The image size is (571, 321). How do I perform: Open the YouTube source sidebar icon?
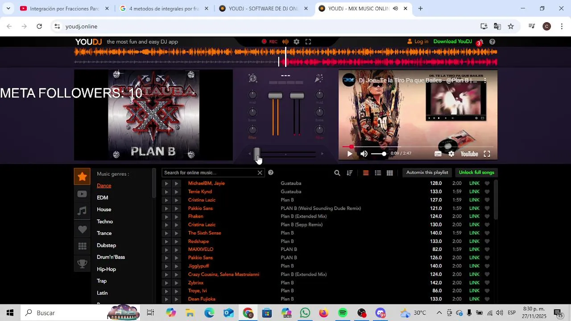82,194
